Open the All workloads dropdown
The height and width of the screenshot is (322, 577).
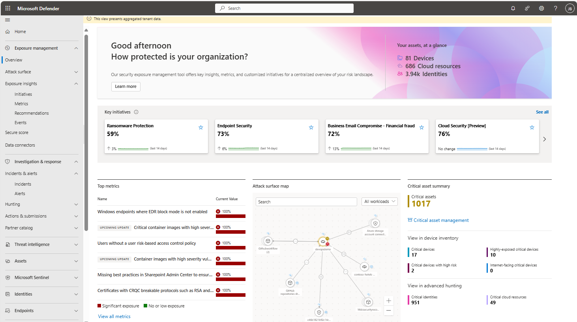click(x=380, y=201)
